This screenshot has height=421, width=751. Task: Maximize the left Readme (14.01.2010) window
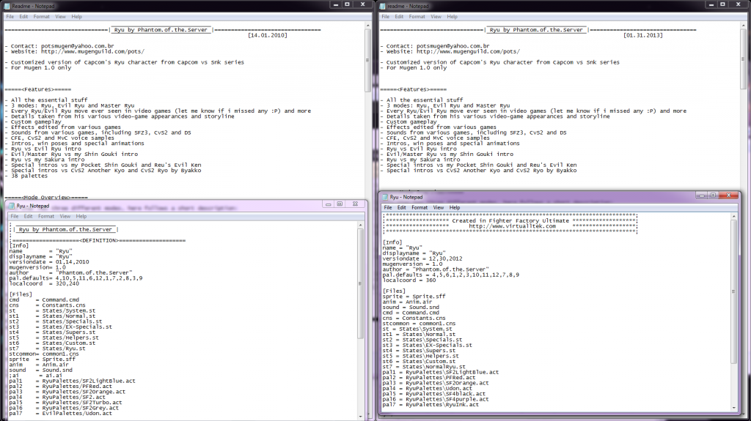pos(347,4)
